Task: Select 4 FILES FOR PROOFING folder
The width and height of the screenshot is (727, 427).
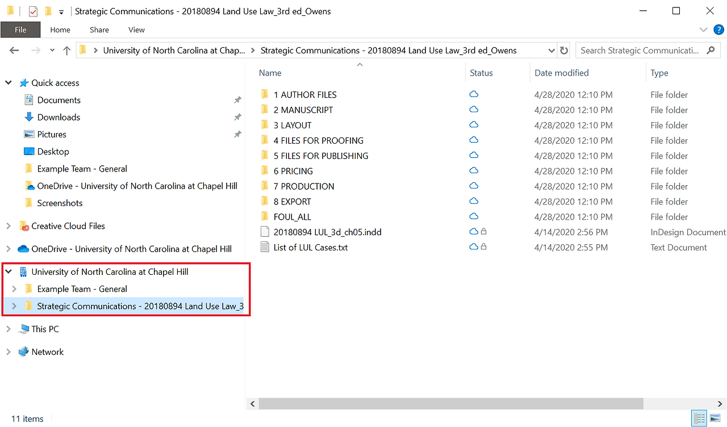Action: click(318, 141)
